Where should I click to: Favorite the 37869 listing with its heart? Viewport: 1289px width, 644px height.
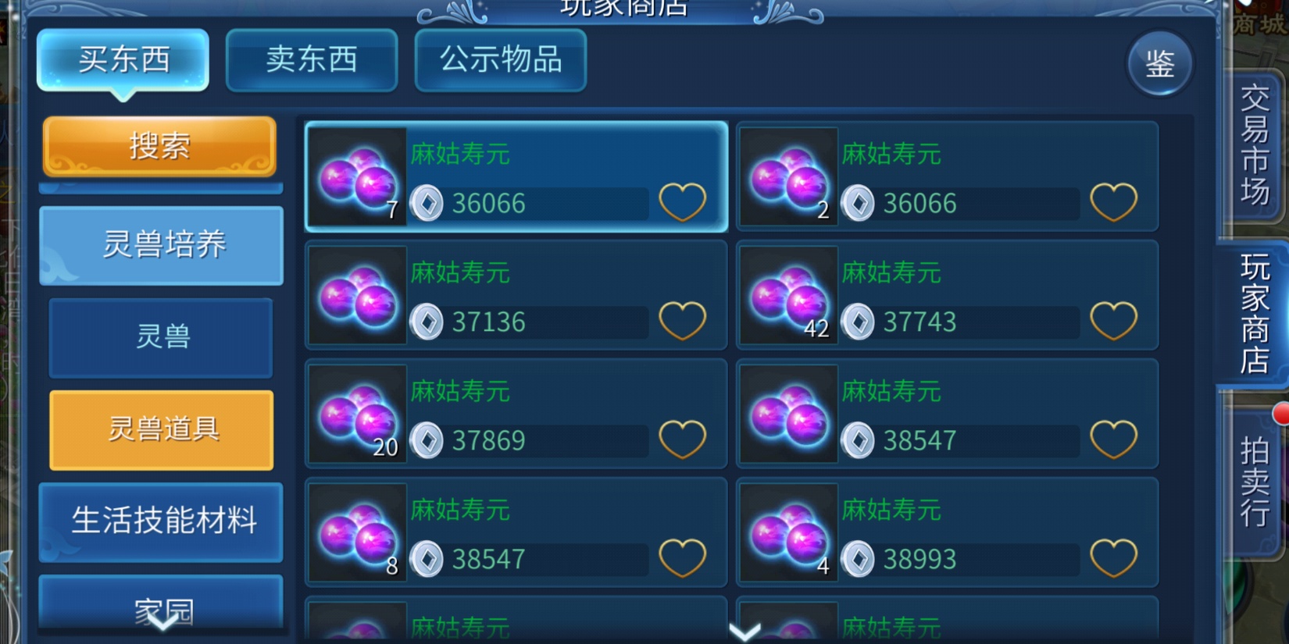[683, 439]
